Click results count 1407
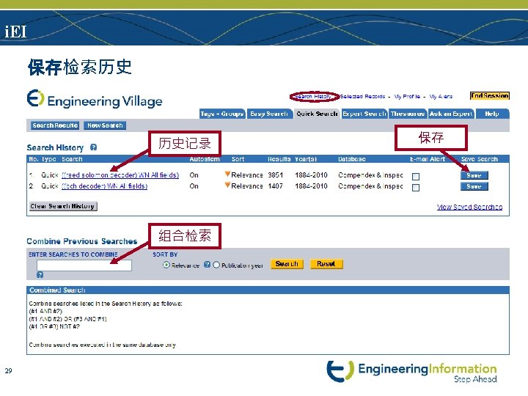The width and height of the screenshot is (528, 396). tap(276, 186)
